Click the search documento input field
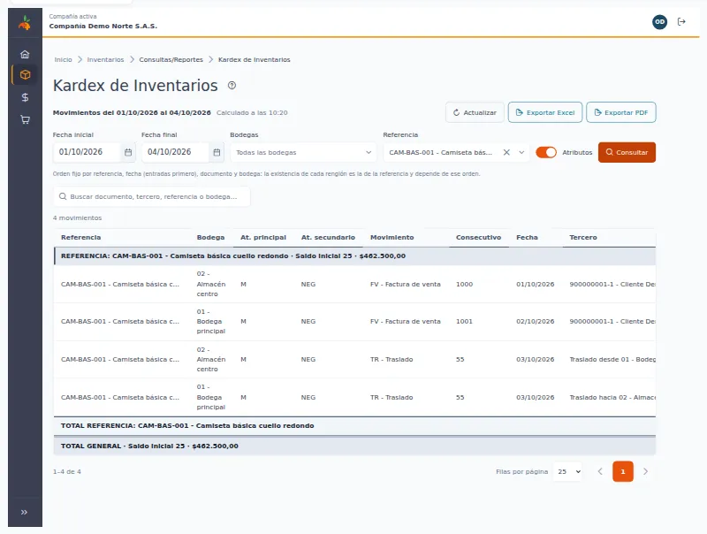 (152, 196)
